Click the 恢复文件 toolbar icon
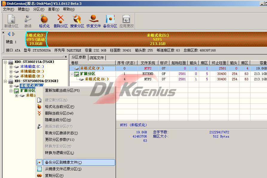 click(x=94, y=21)
